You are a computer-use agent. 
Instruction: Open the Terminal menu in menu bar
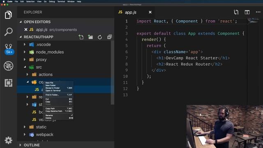pos(61,2)
